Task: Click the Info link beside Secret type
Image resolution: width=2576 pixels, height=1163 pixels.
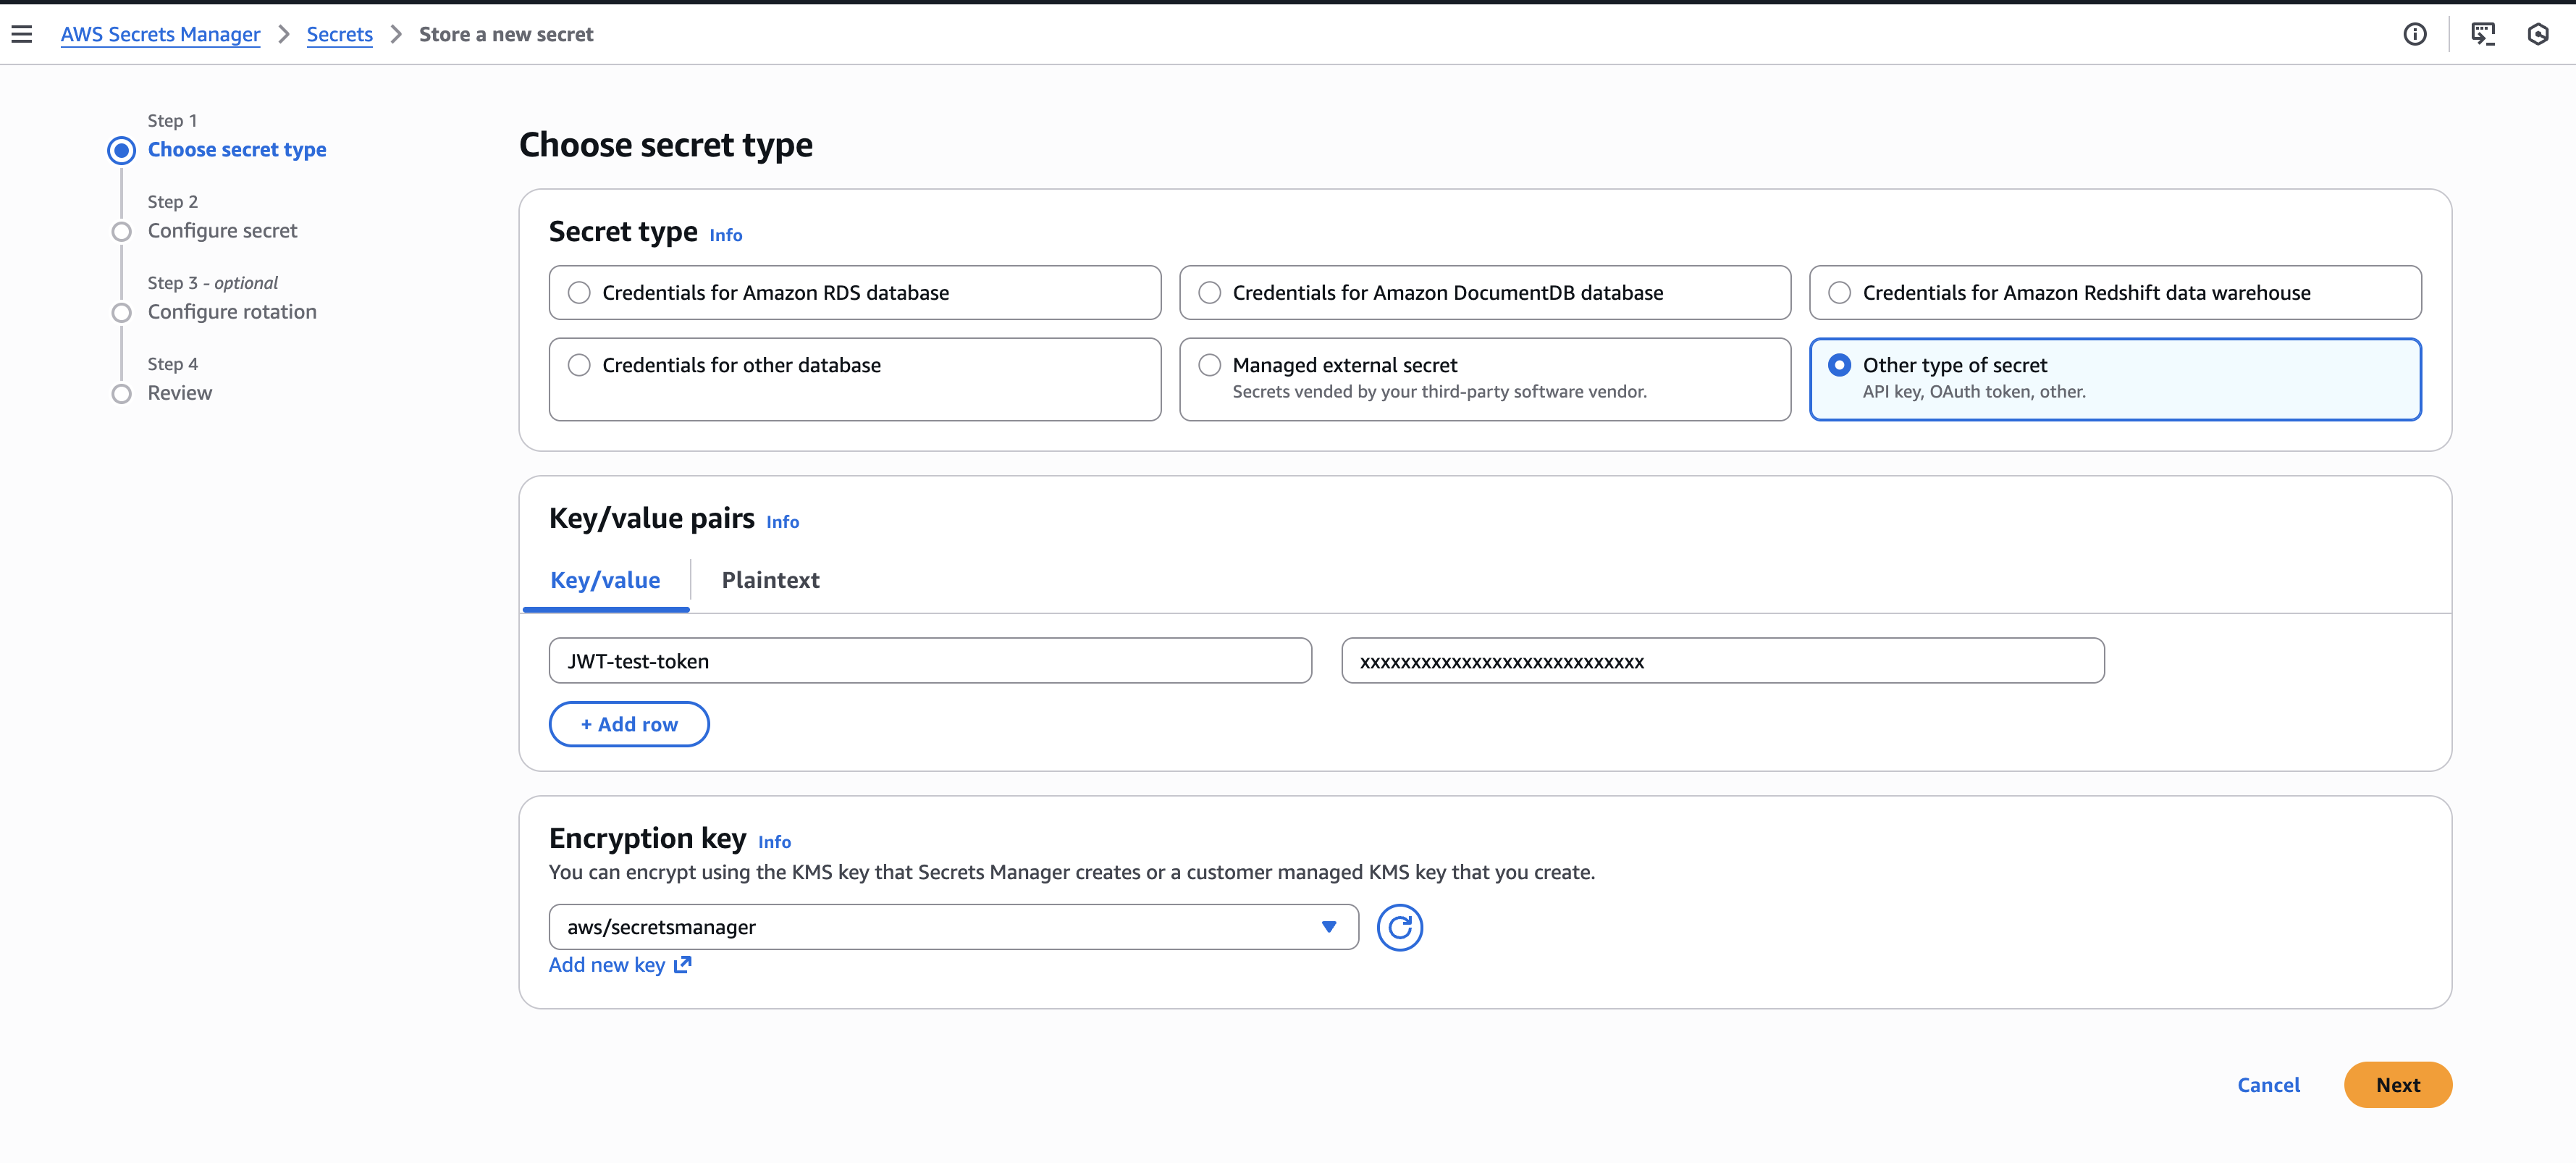Action: (725, 234)
